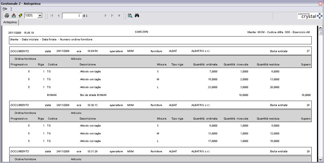This screenshot has width=324, height=163.
Task: Click the vertical scrollbar up arrow
Action: (321, 28)
